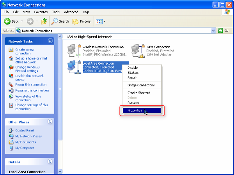This screenshot has width=234, height=175.
Task: Open My Documents link
Action: click(x=25, y=142)
